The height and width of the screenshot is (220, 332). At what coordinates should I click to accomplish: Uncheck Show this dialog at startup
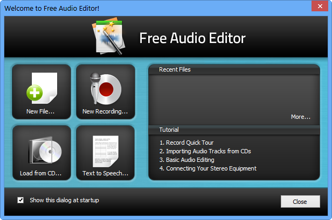click(20, 200)
